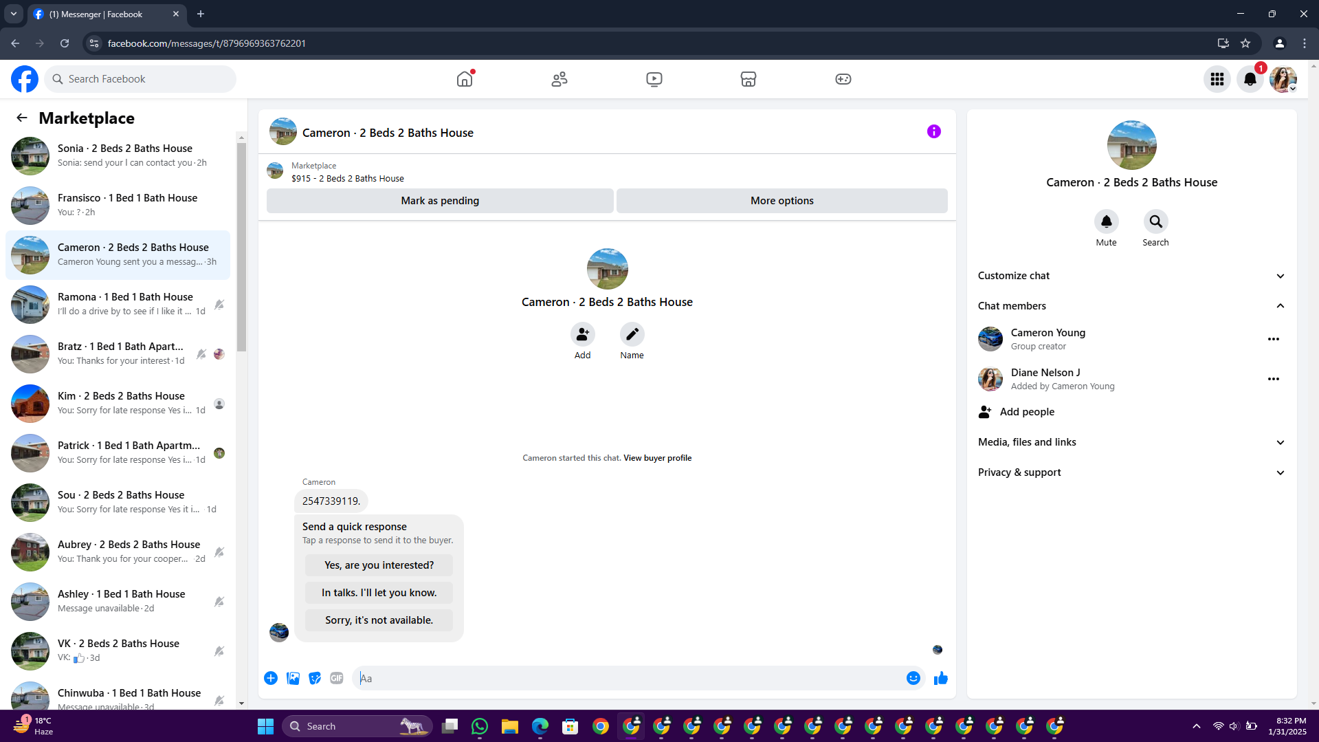Reload the page in Chrome
This screenshot has width=1319, height=742.
[x=65, y=43]
